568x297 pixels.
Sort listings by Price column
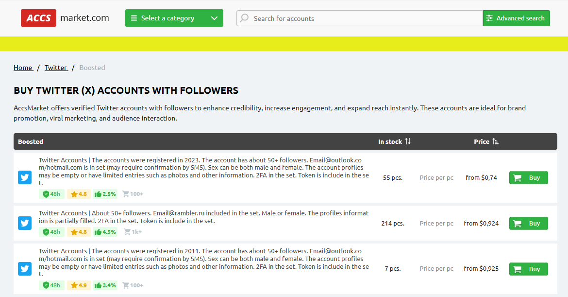click(x=486, y=141)
